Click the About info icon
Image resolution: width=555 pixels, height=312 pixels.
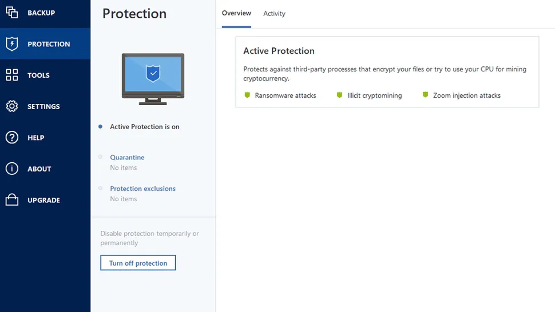[12, 169]
